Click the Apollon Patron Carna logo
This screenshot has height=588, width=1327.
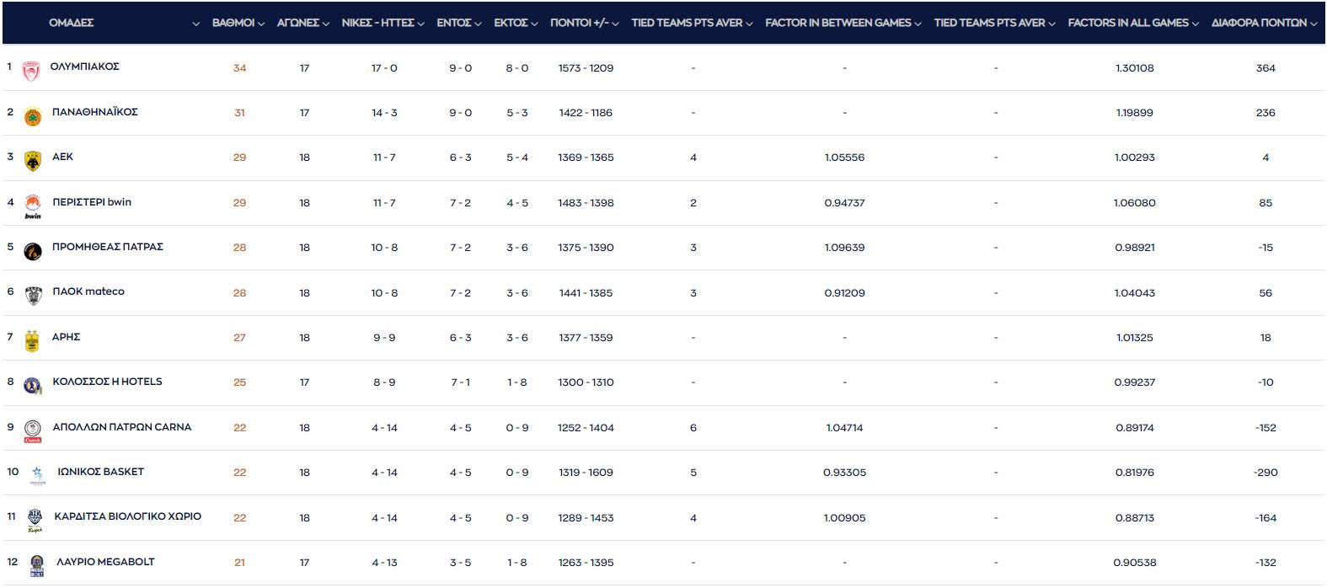coord(32,430)
